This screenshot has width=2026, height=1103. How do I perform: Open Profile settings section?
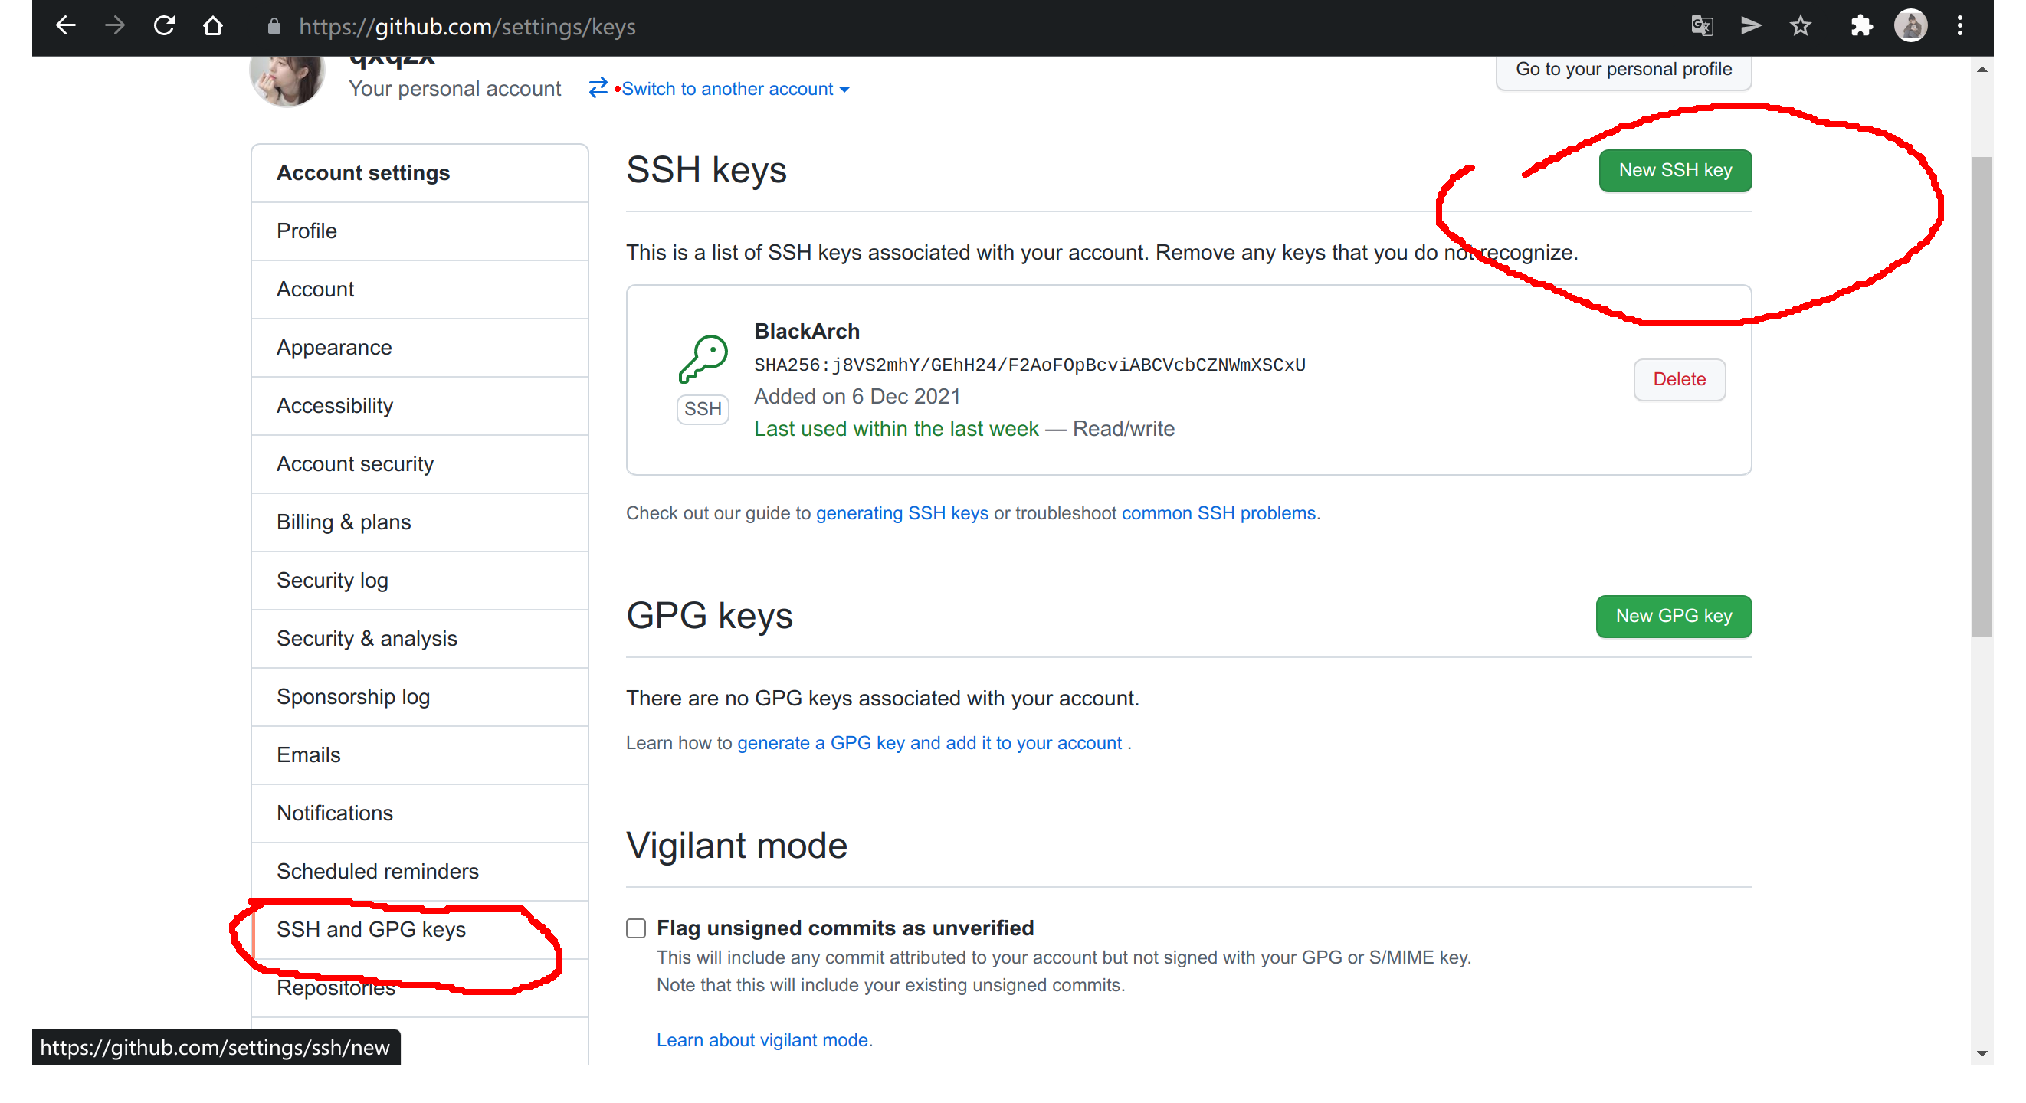click(419, 231)
